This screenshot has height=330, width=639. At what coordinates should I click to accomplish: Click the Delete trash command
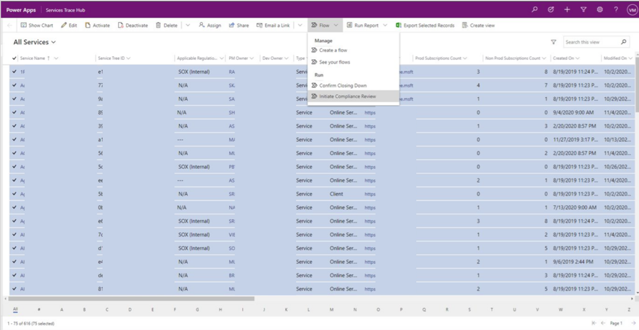(x=166, y=25)
